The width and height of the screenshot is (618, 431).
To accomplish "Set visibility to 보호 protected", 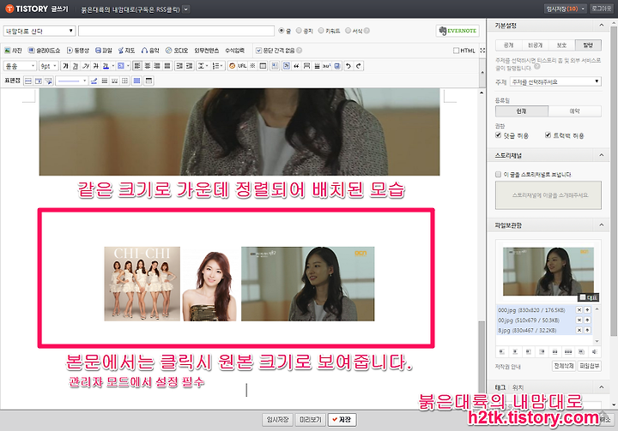I will pos(561,45).
